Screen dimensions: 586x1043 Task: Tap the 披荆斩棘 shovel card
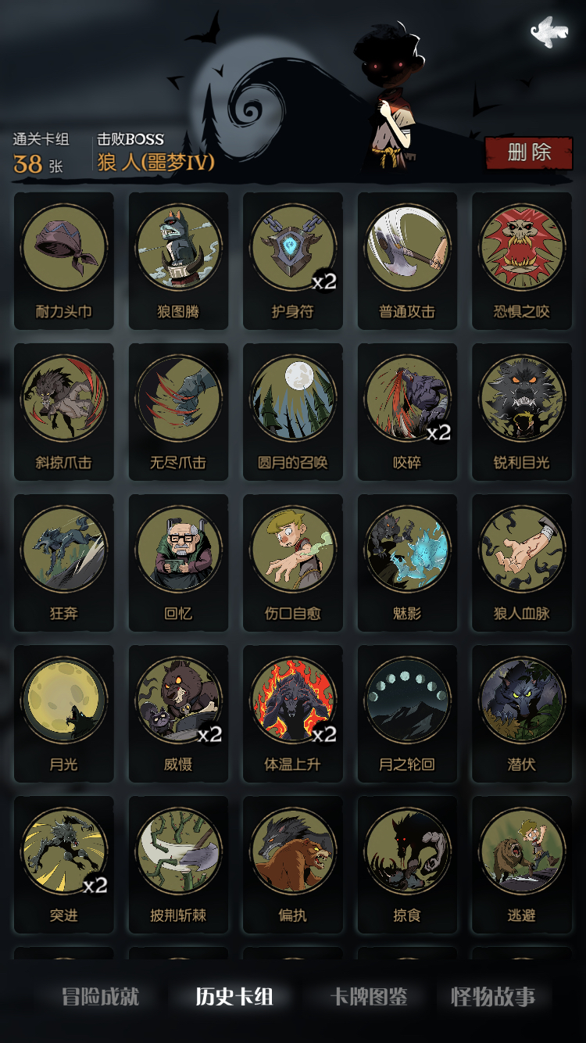tap(178, 865)
